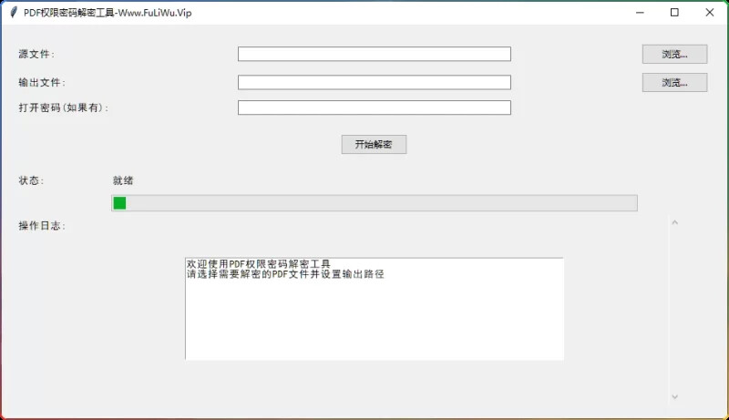The height and width of the screenshot is (420, 729).
Task: Click the open password (打开密码) input field
Action: 375,108
